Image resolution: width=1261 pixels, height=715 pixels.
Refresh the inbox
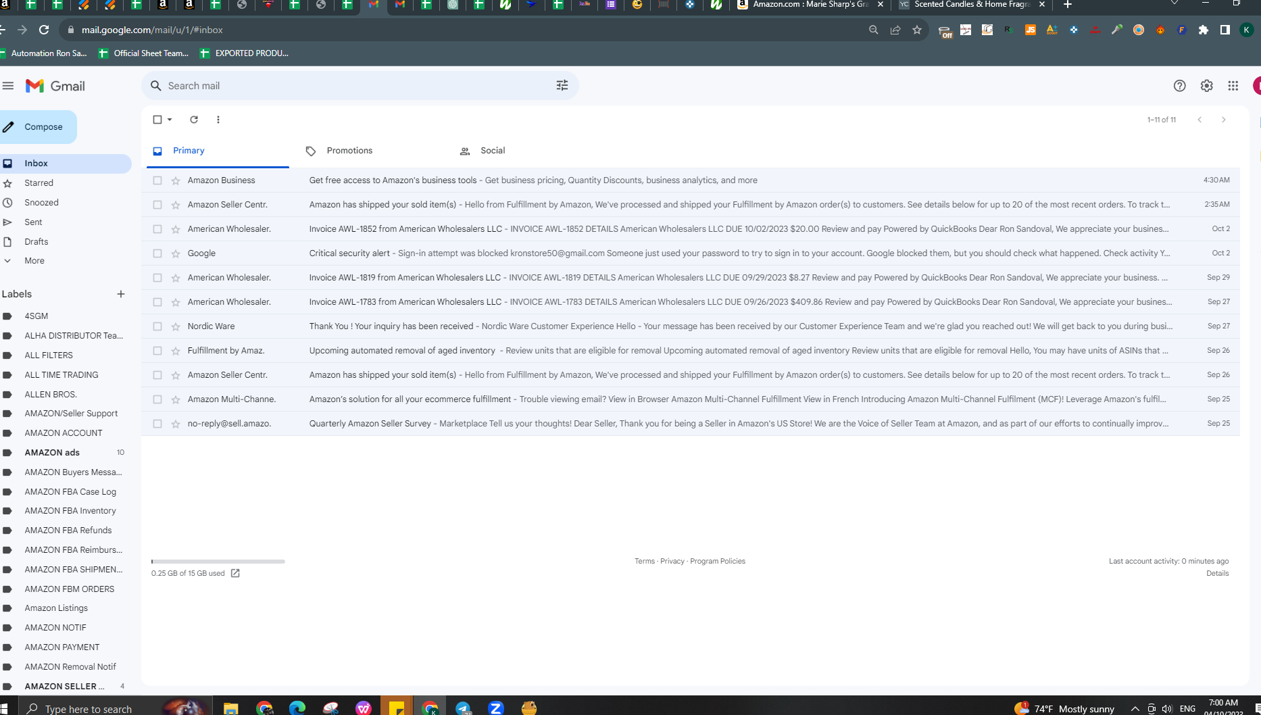[x=194, y=120]
